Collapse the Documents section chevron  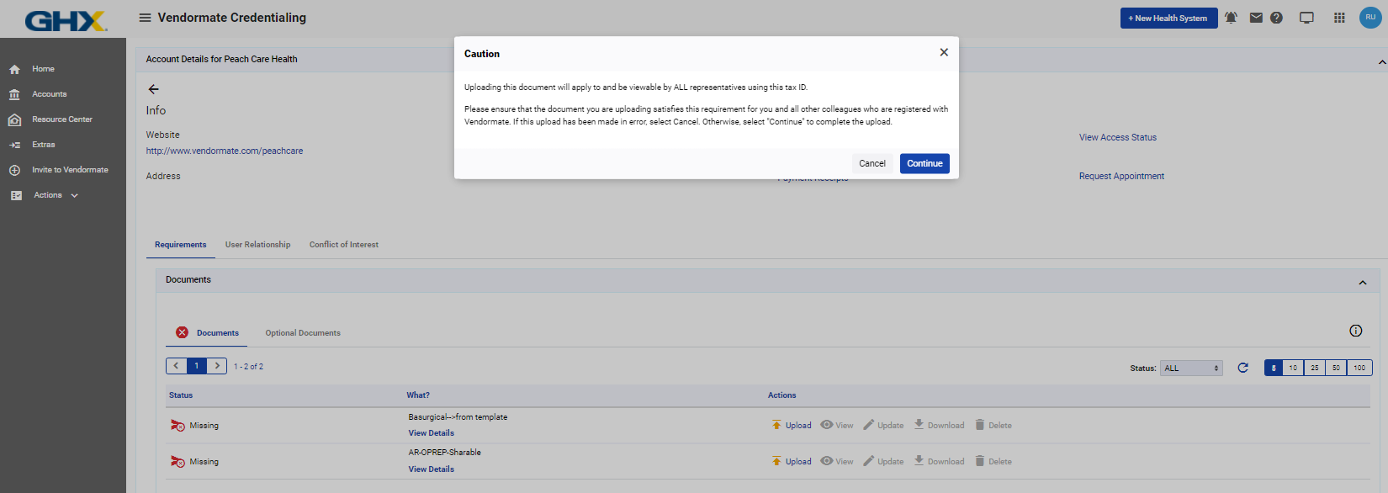[1363, 283]
